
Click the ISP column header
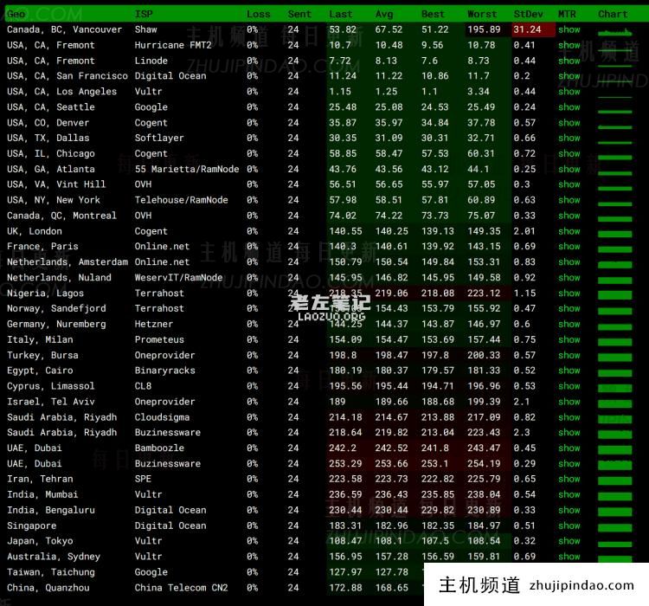pos(144,14)
